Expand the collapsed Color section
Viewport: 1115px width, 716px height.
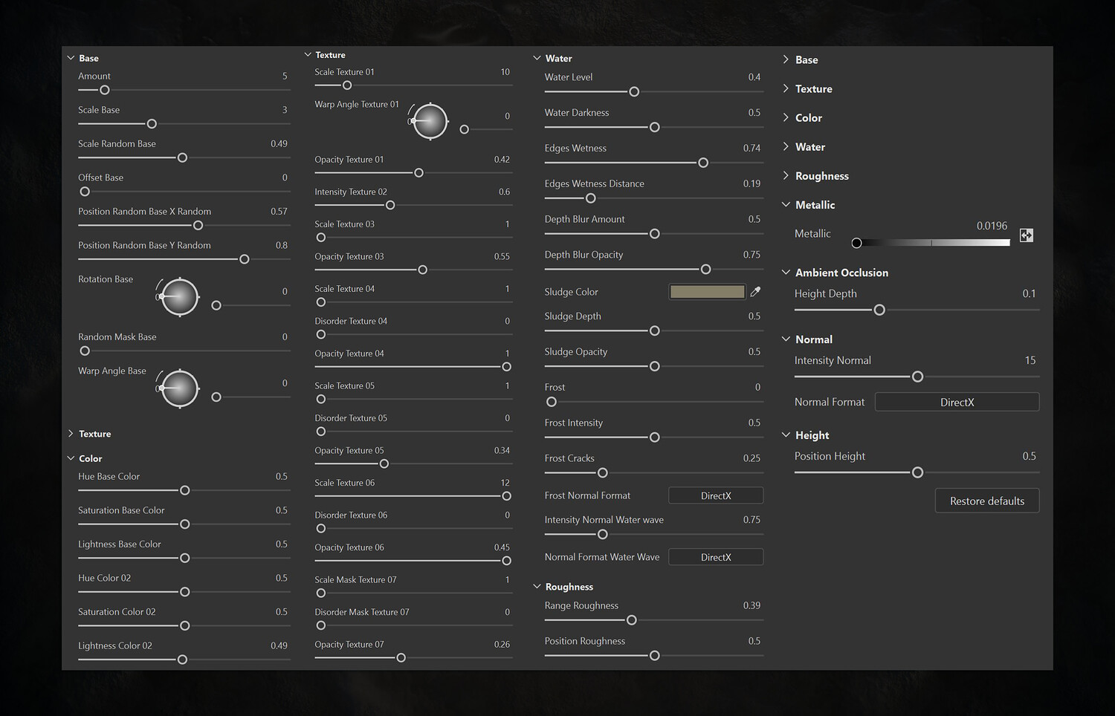click(x=786, y=118)
